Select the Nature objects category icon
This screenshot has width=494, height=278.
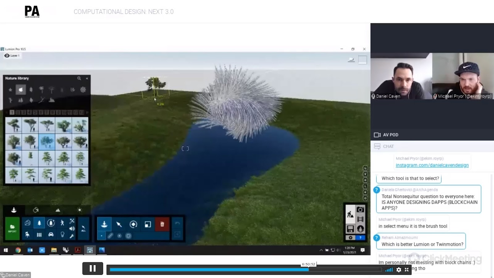39,223
